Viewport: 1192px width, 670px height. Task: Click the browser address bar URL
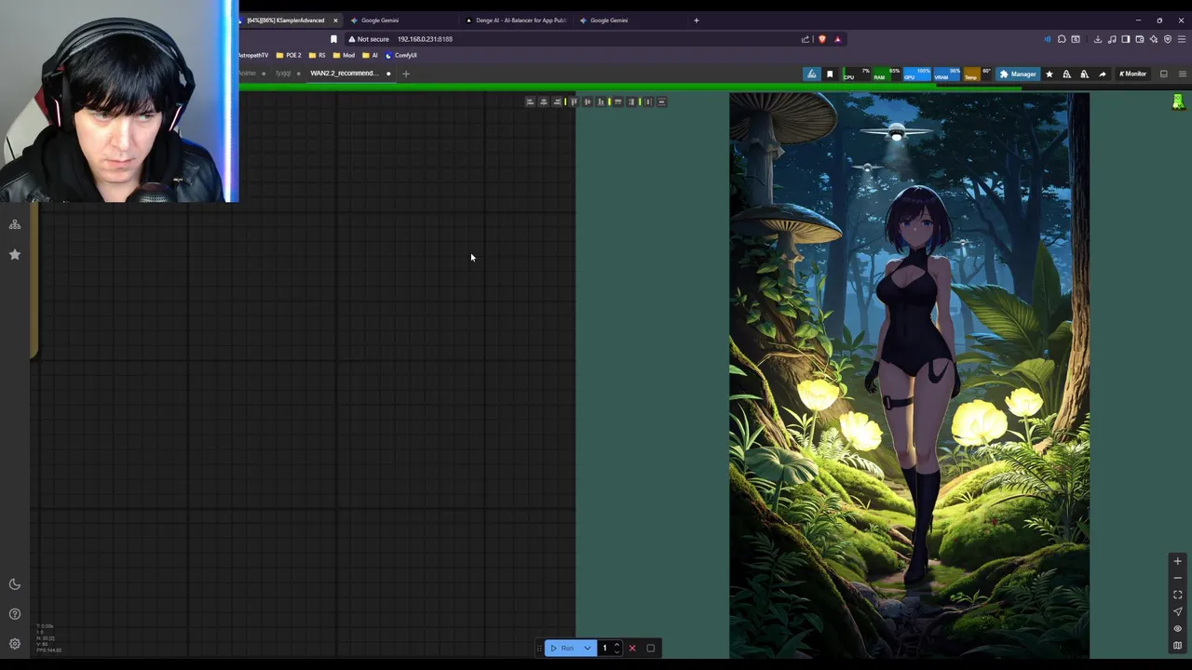coord(425,39)
